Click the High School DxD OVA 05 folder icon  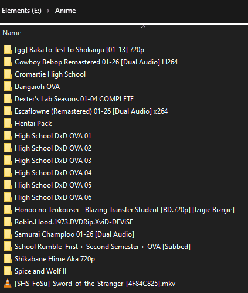[x=8, y=185]
